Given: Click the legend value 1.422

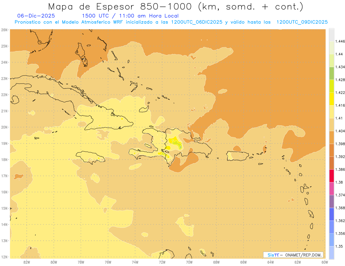Looking at the screenshot, I should [x=340, y=92].
